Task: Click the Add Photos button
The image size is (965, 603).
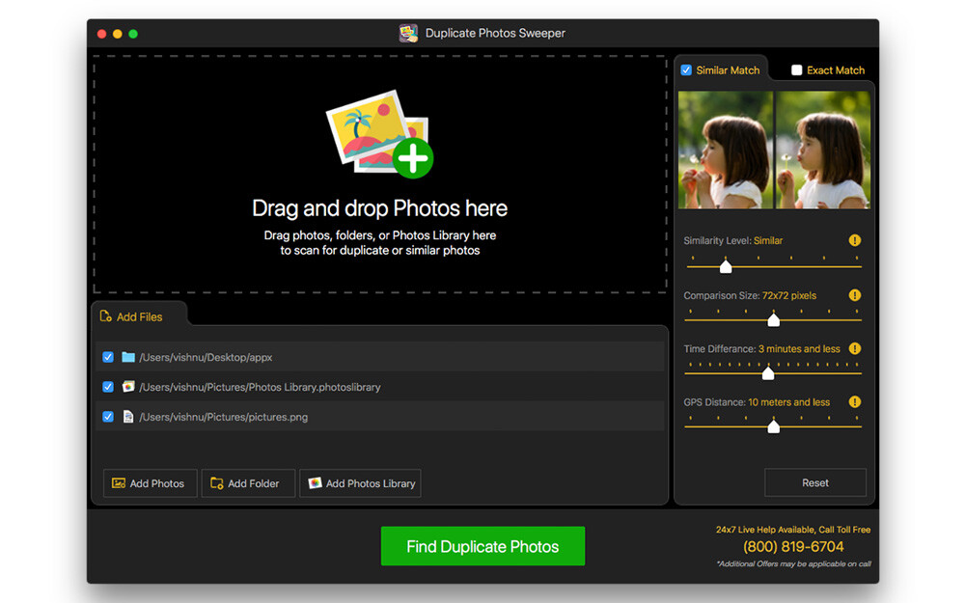Action: coord(151,483)
